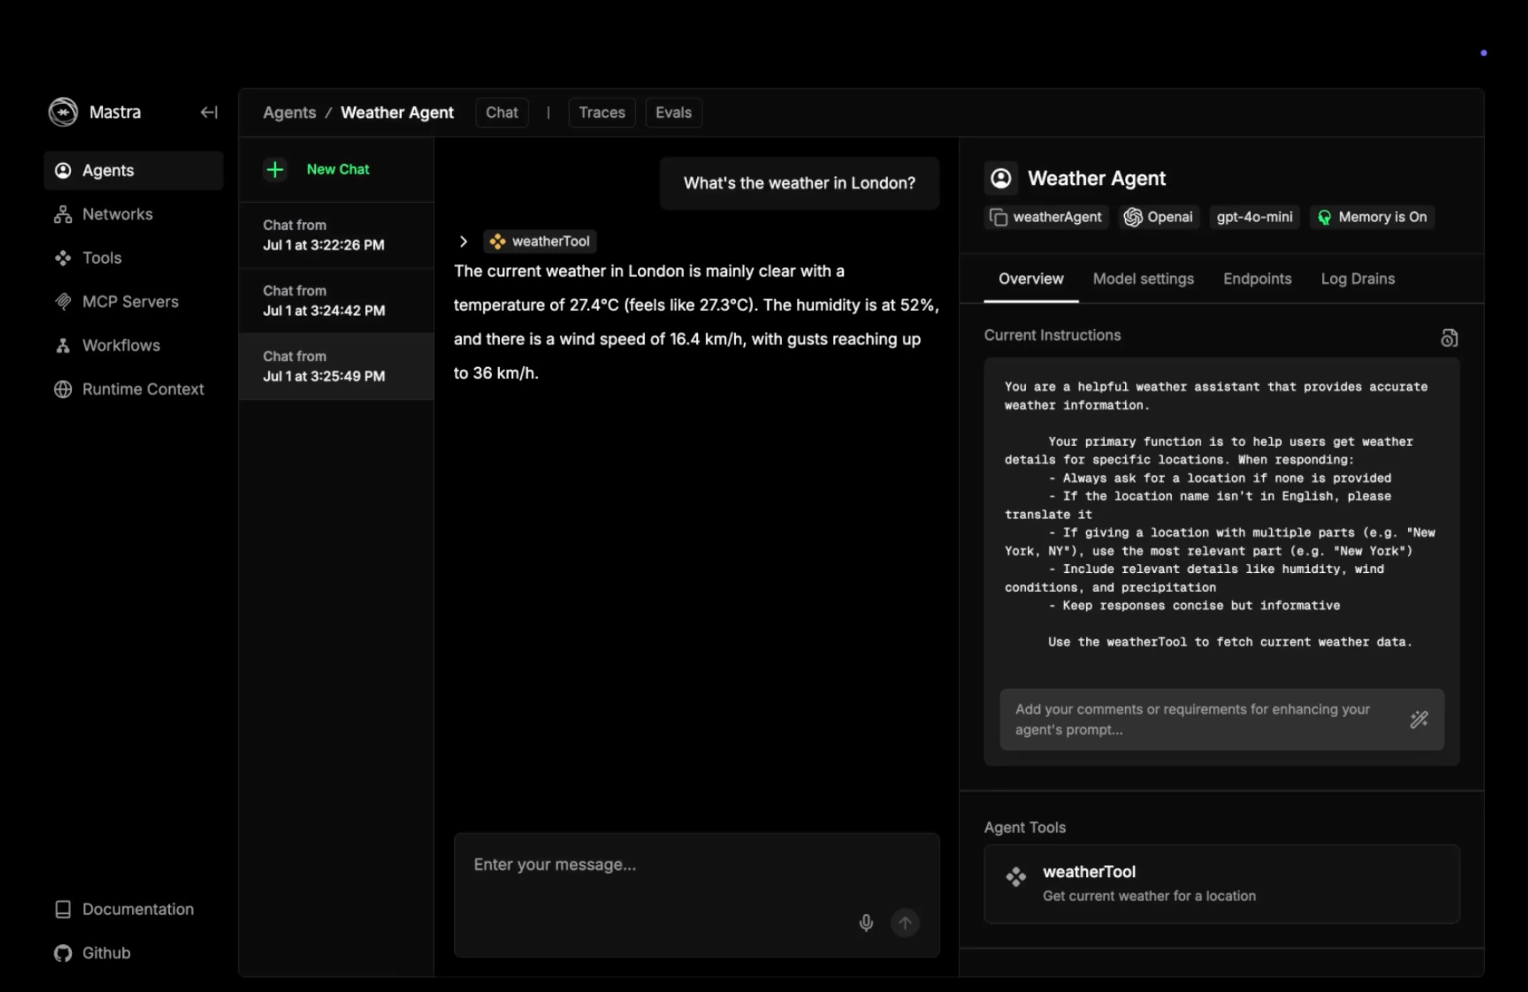Click the magic wand icon to enhance the prompt
1528x992 pixels.
(1419, 719)
